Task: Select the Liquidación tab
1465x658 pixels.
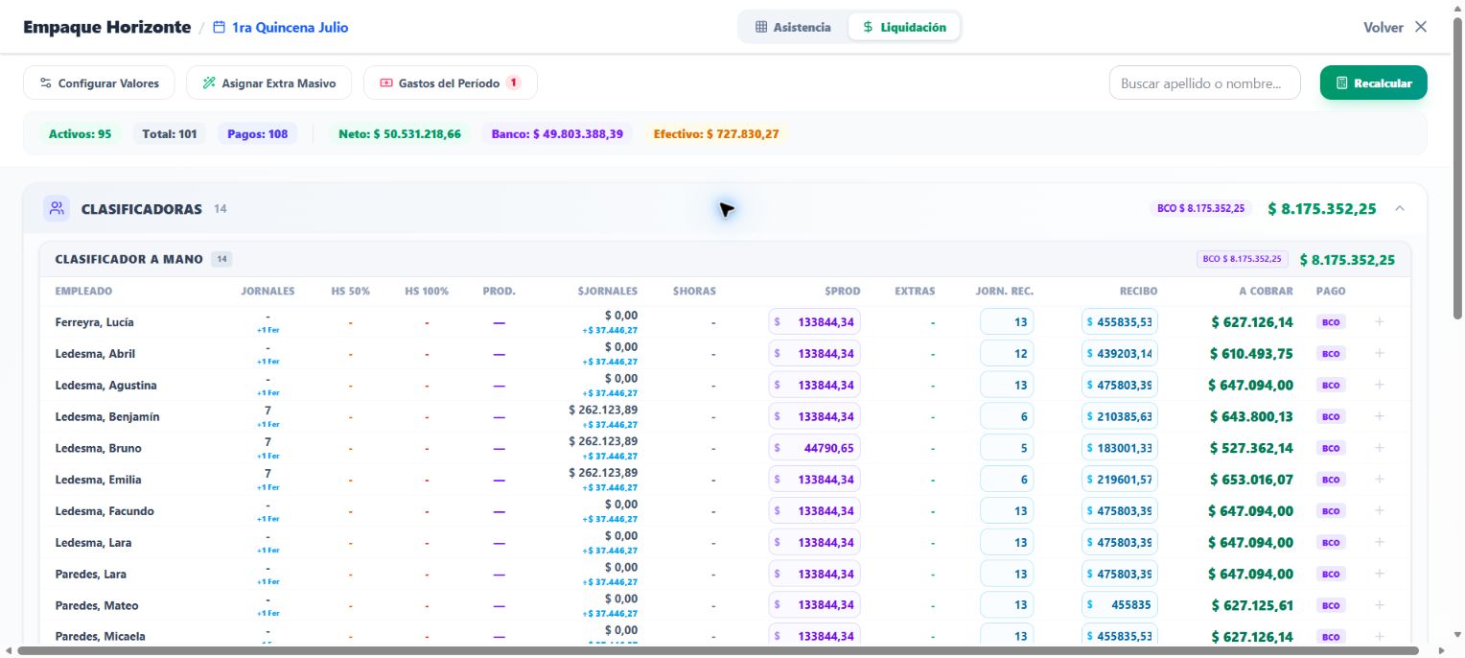Action: (x=904, y=28)
